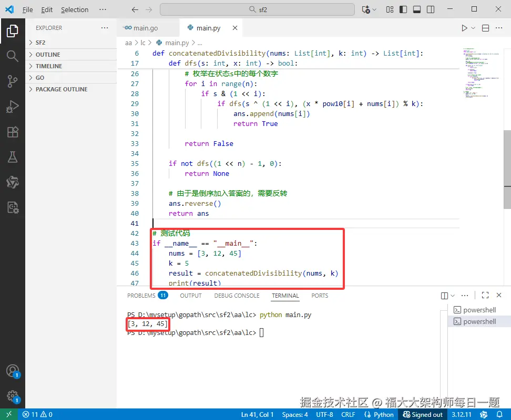Select the TERMINAL panel tab
The image size is (511, 420).
(x=285, y=296)
